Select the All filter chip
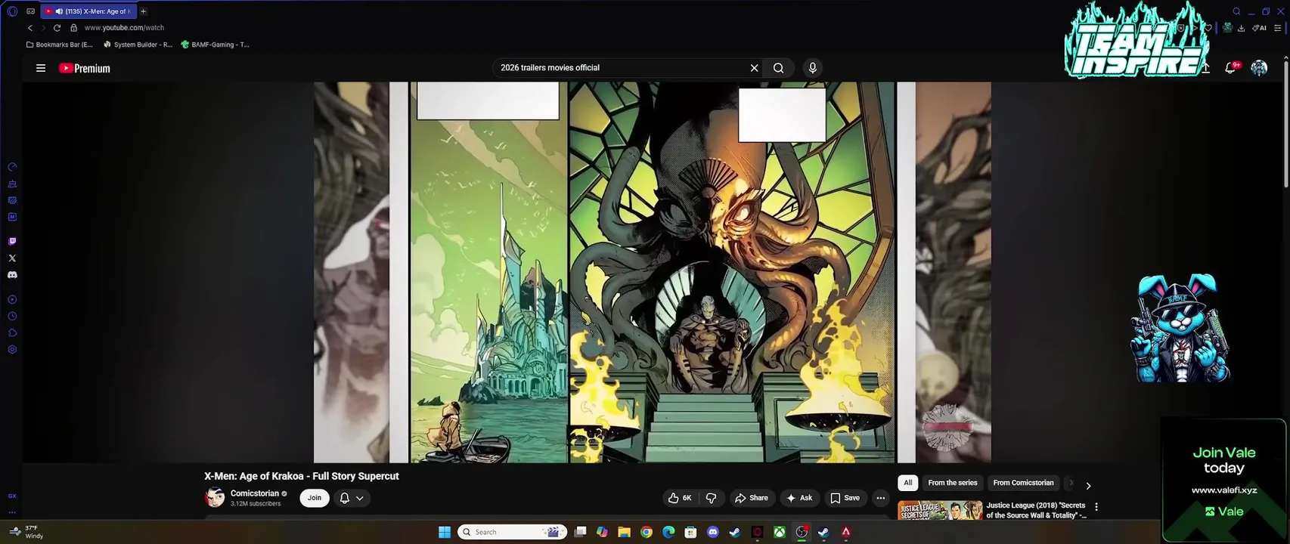 tap(908, 483)
